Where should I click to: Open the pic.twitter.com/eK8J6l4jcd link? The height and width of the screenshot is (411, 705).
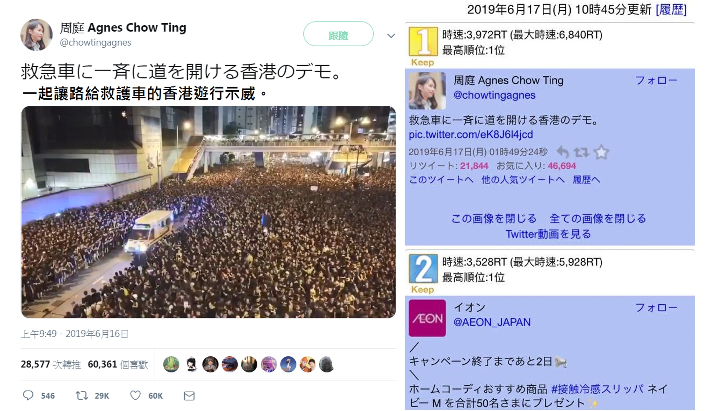471,134
